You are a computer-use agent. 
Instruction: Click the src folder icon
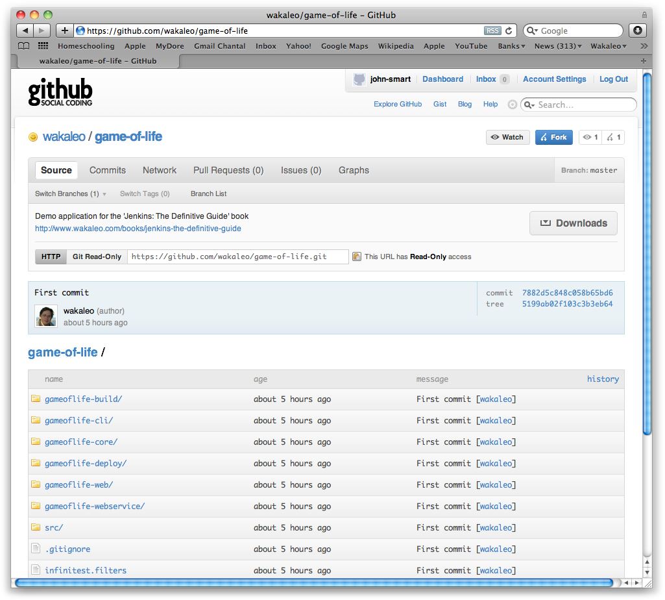[36, 527]
